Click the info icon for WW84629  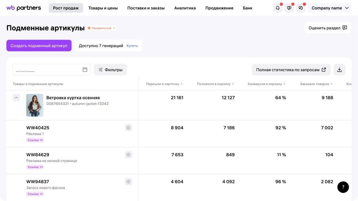(x=128, y=155)
